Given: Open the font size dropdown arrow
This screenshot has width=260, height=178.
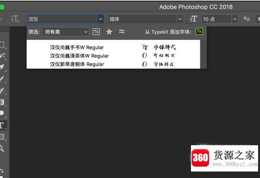Looking at the screenshot, I should (x=235, y=19).
